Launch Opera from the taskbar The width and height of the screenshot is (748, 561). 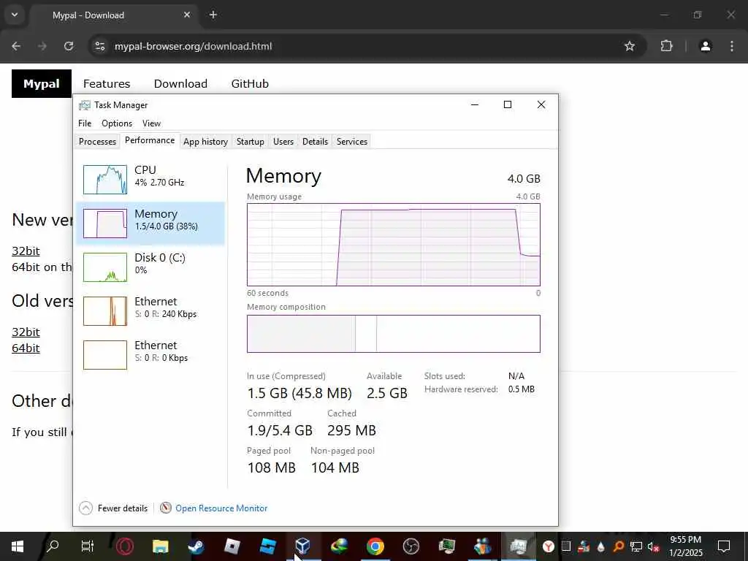point(124,546)
